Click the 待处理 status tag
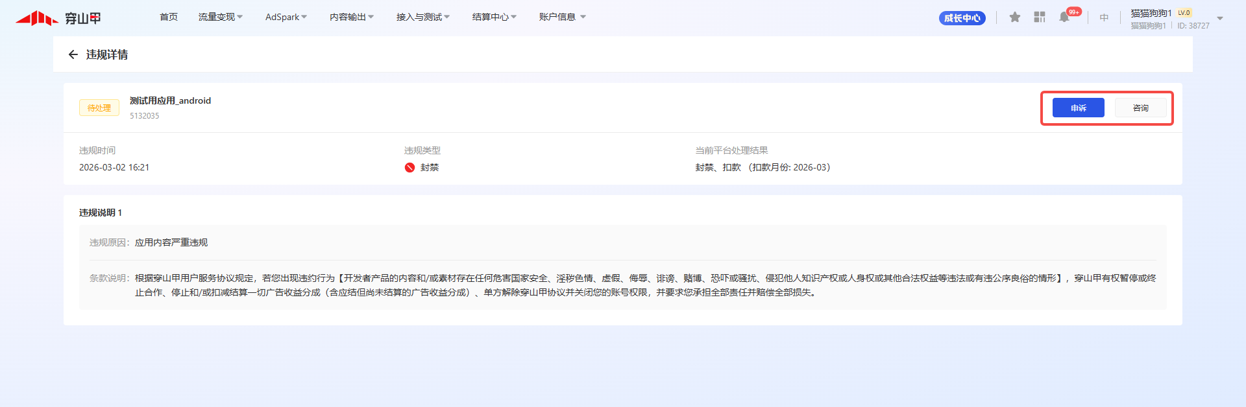Image resolution: width=1246 pixels, height=407 pixels. (99, 108)
